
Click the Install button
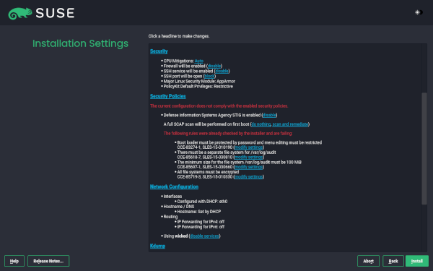417,261
